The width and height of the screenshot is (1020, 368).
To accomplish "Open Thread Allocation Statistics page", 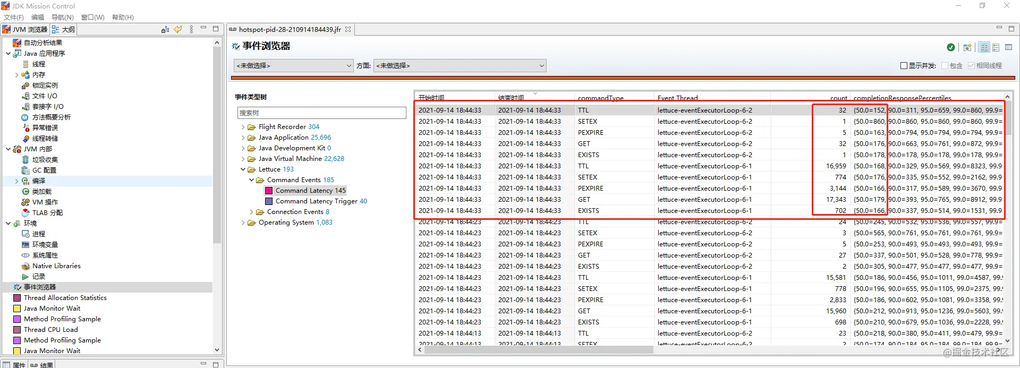I will 65,298.
